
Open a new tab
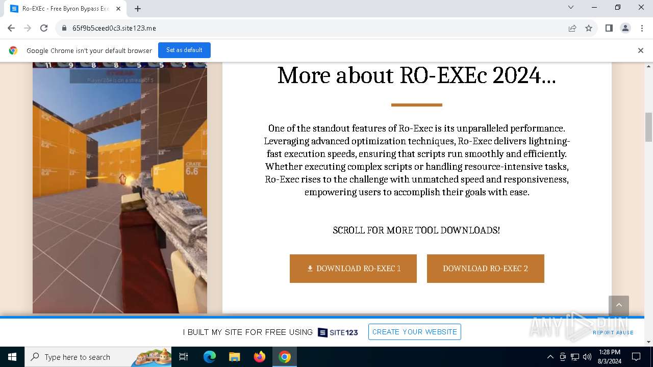pos(138,9)
